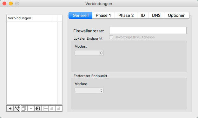
Task: Click the closed padlock lock icon
Action: click(52, 108)
